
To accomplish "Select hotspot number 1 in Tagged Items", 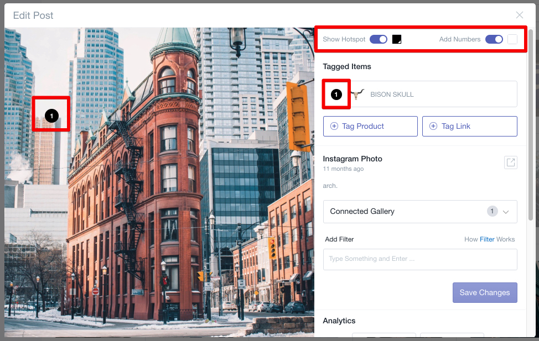I will point(336,95).
